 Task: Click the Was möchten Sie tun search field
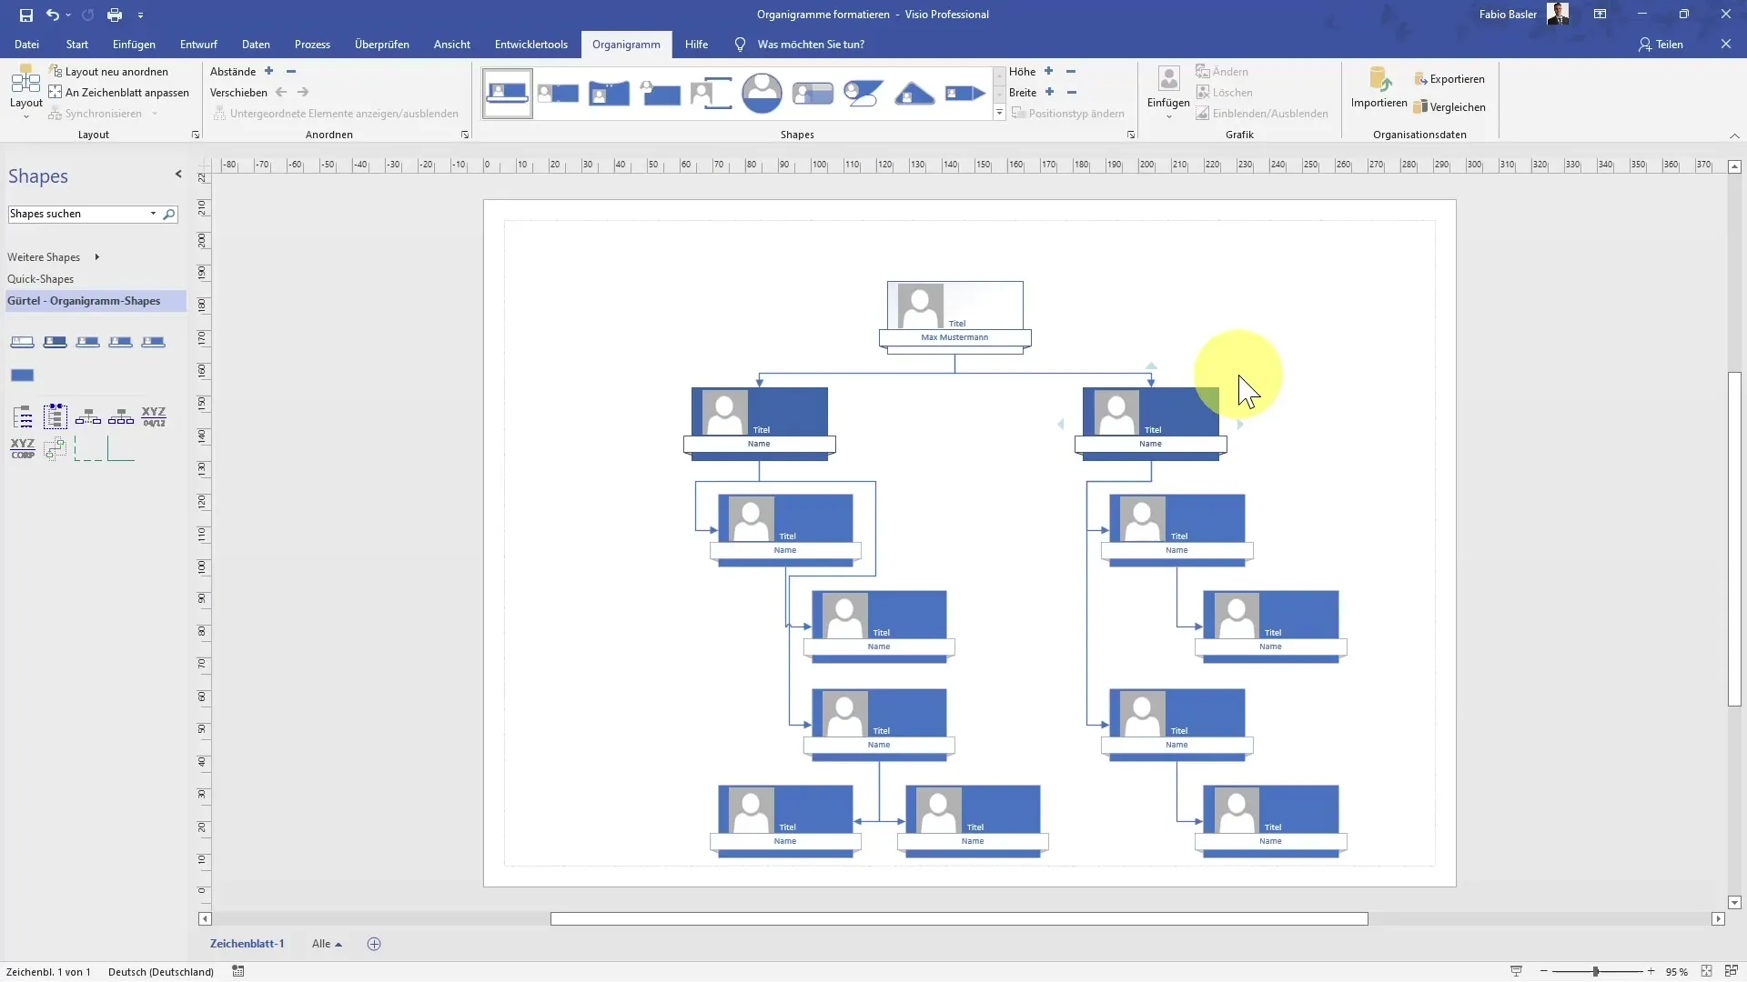pyautogui.click(x=810, y=45)
